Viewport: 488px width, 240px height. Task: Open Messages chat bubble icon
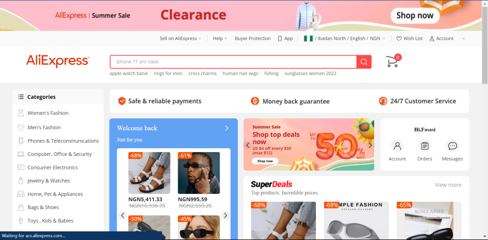click(x=452, y=146)
